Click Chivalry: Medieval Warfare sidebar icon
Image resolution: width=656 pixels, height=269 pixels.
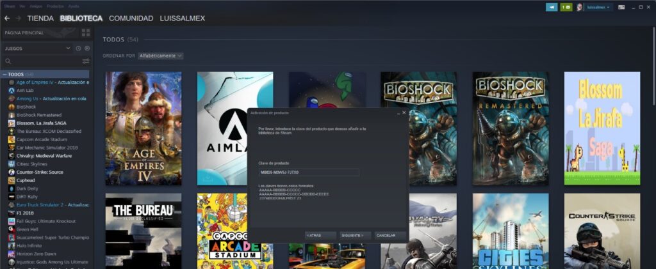coord(12,156)
